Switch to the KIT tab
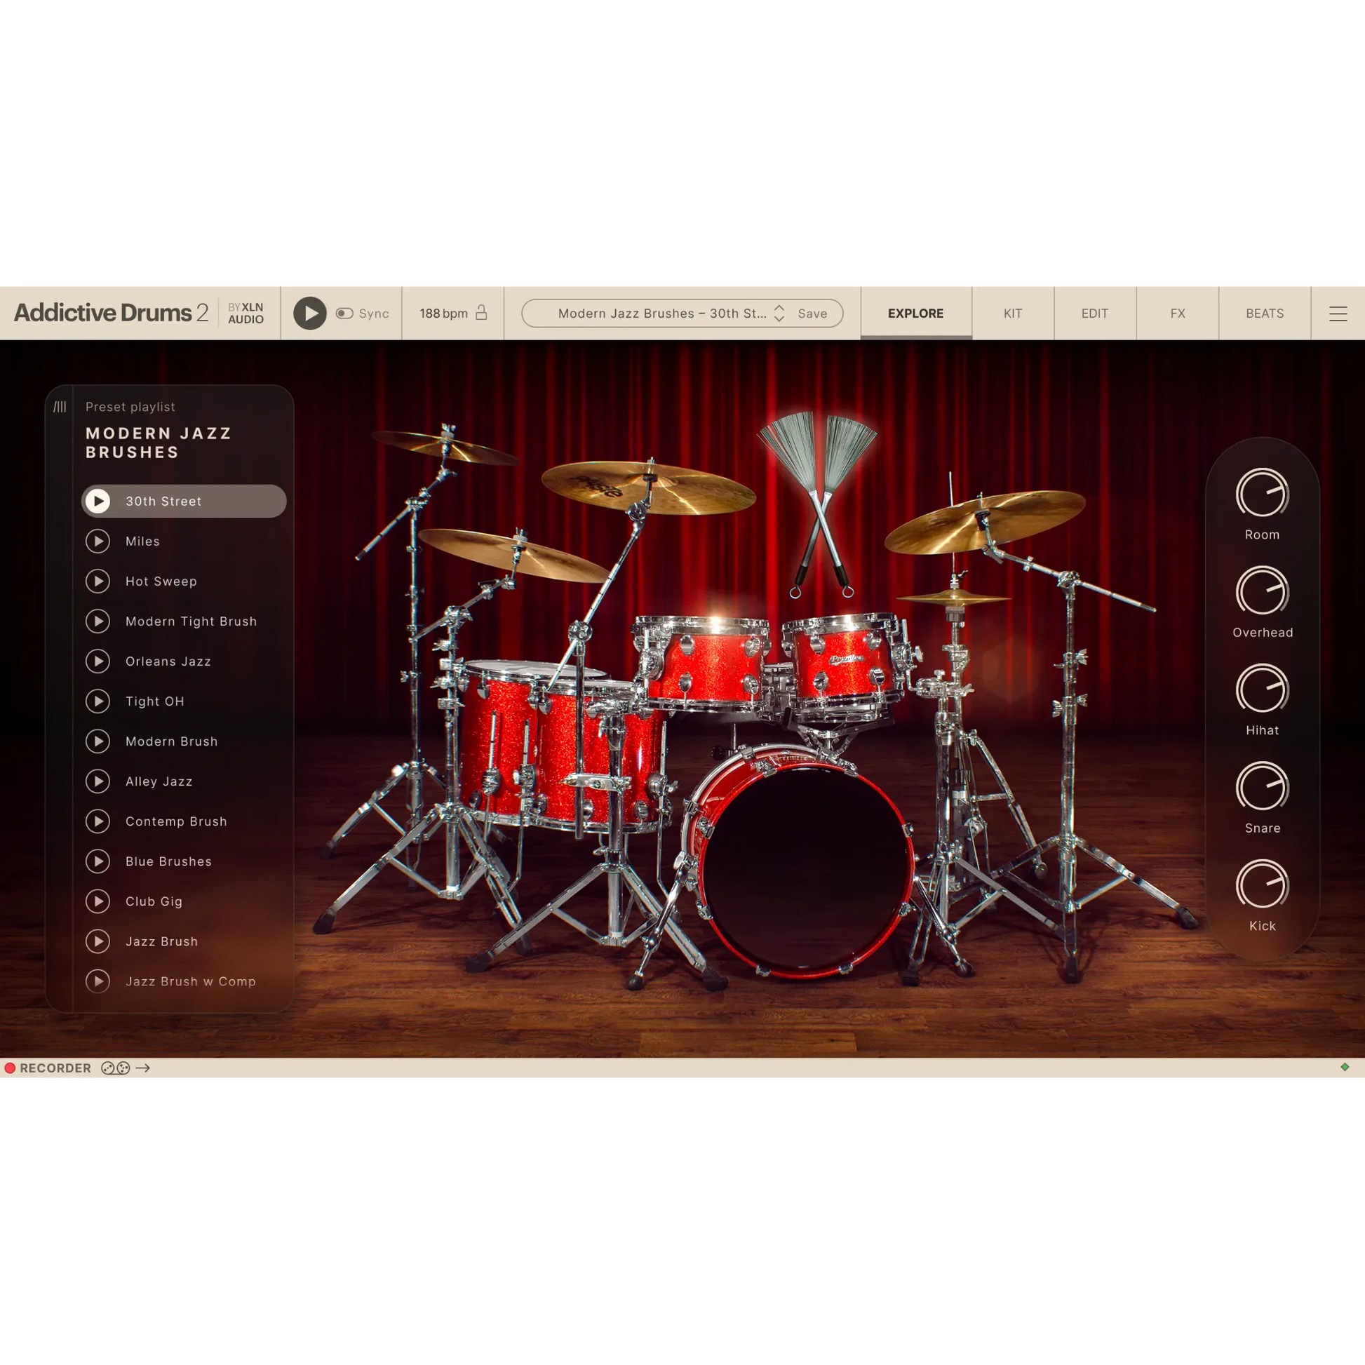The image size is (1365, 1365). [1012, 313]
